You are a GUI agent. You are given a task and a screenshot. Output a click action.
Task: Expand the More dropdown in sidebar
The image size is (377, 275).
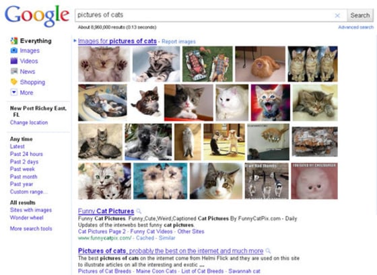[14, 92]
